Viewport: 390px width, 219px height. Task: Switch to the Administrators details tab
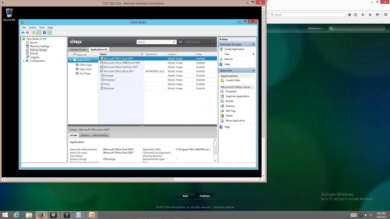[x=100, y=135]
